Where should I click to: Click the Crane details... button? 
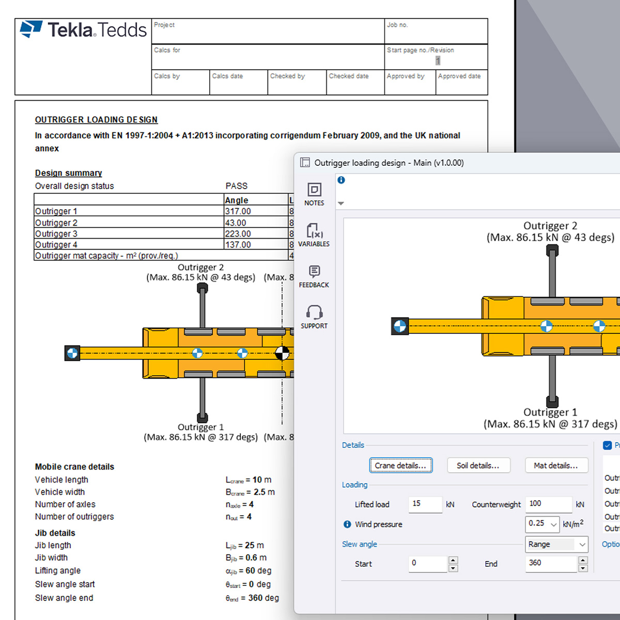tap(400, 466)
